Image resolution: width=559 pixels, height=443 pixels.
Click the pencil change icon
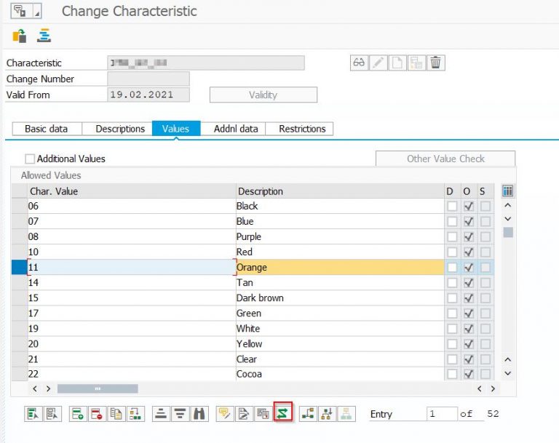(378, 63)
